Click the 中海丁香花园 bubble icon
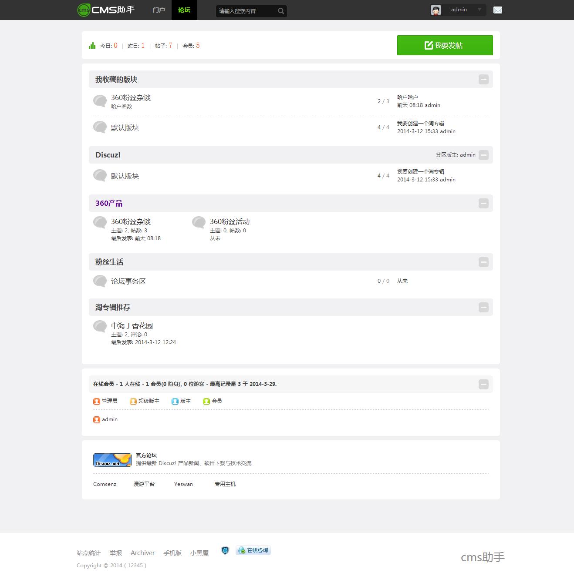 100,327
